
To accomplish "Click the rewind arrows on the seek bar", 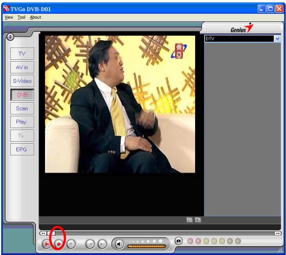I will coord(43,233).
